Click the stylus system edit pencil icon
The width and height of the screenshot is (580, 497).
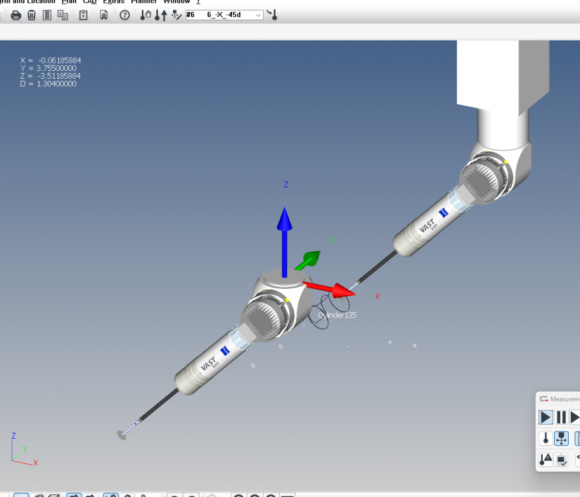point(176,15)
